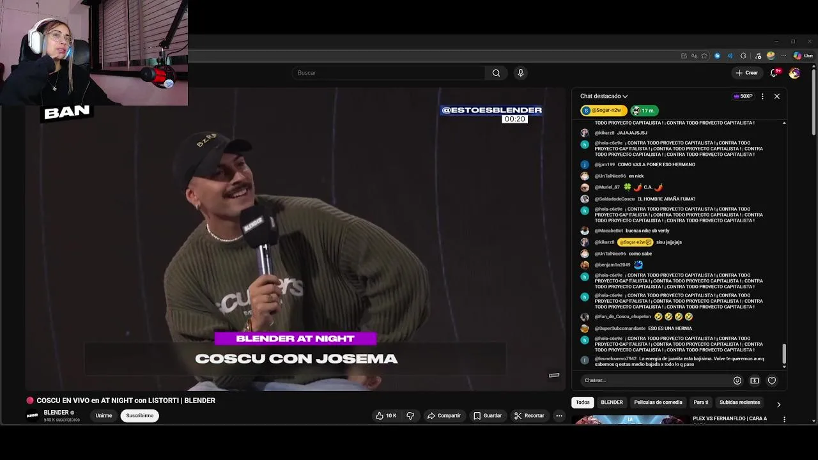Image resolution: width=818 pixels, height=460 pixels.
Task: Click username @benjam1n2049 in chat
Action: pyautogui.click(x=612, y=264)
